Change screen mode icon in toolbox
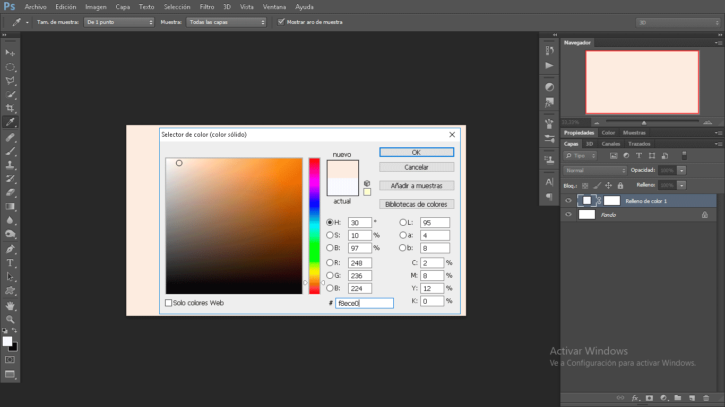The image size is (725, 407). (10, 374)
